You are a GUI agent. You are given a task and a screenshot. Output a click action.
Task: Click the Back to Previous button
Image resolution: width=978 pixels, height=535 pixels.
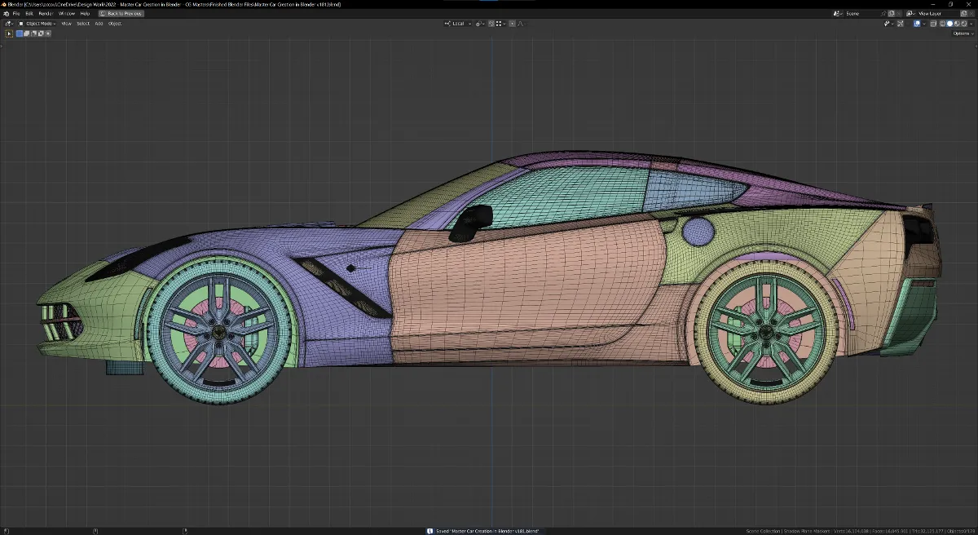pyautogui.click(x=121, y=14)
